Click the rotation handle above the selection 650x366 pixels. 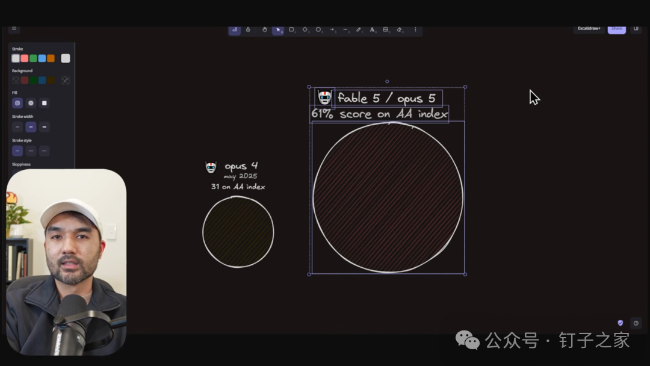387,82
